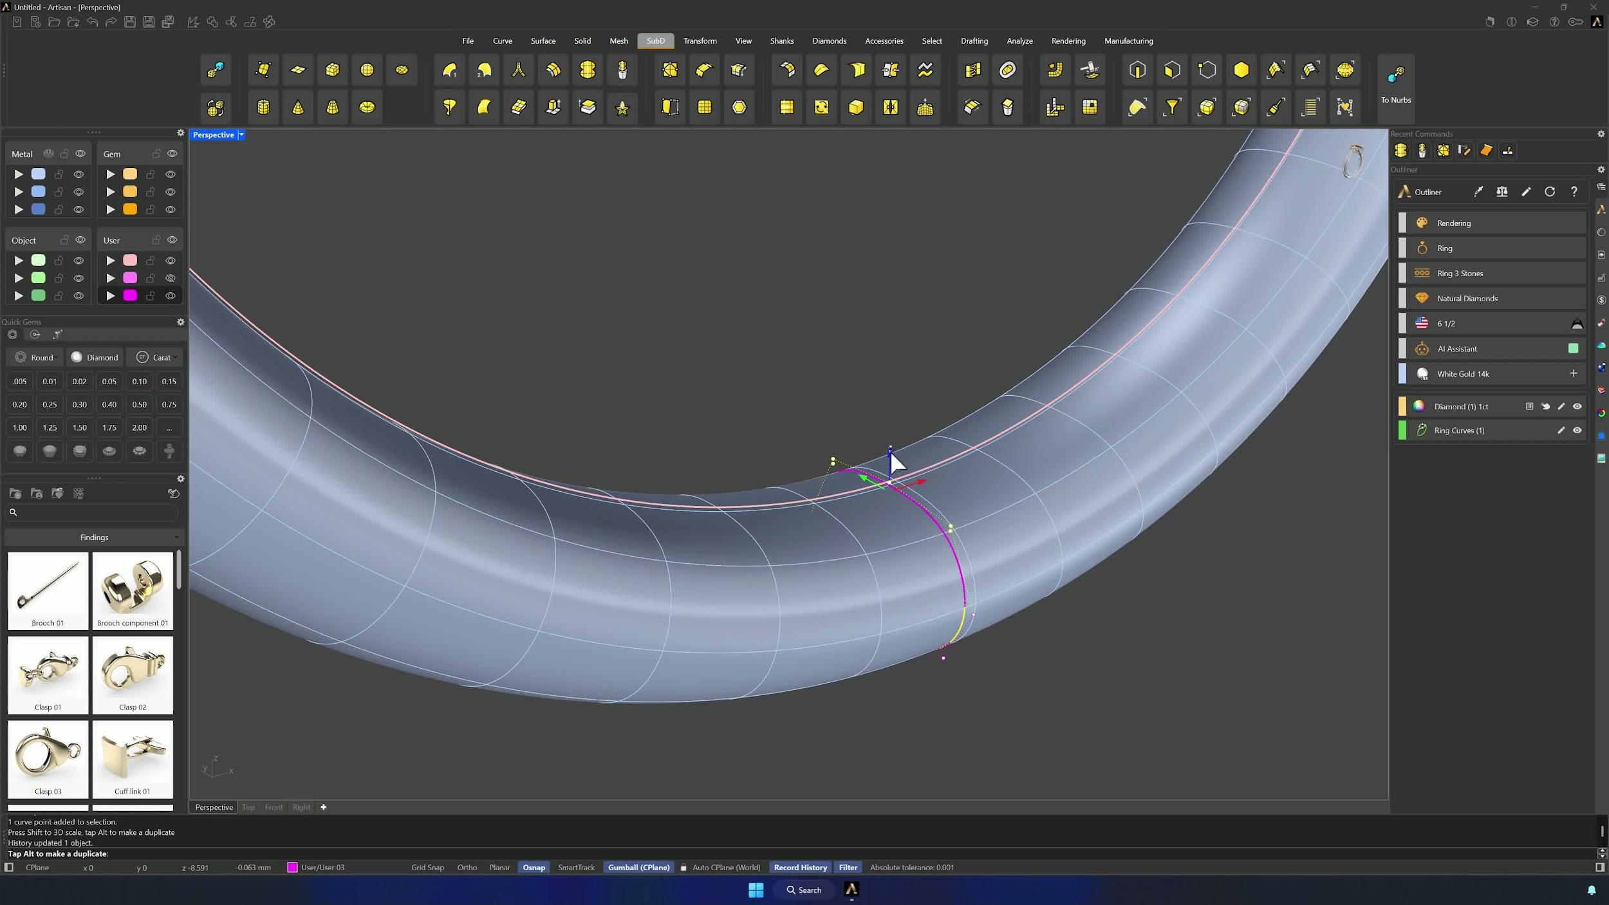Image resolution: width=1609 pixels, height=905 pixels.
Task: Toggle Osnap in the status bar
Action: (x=534, y=868)
